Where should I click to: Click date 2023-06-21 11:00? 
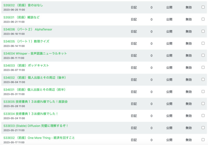14,22
